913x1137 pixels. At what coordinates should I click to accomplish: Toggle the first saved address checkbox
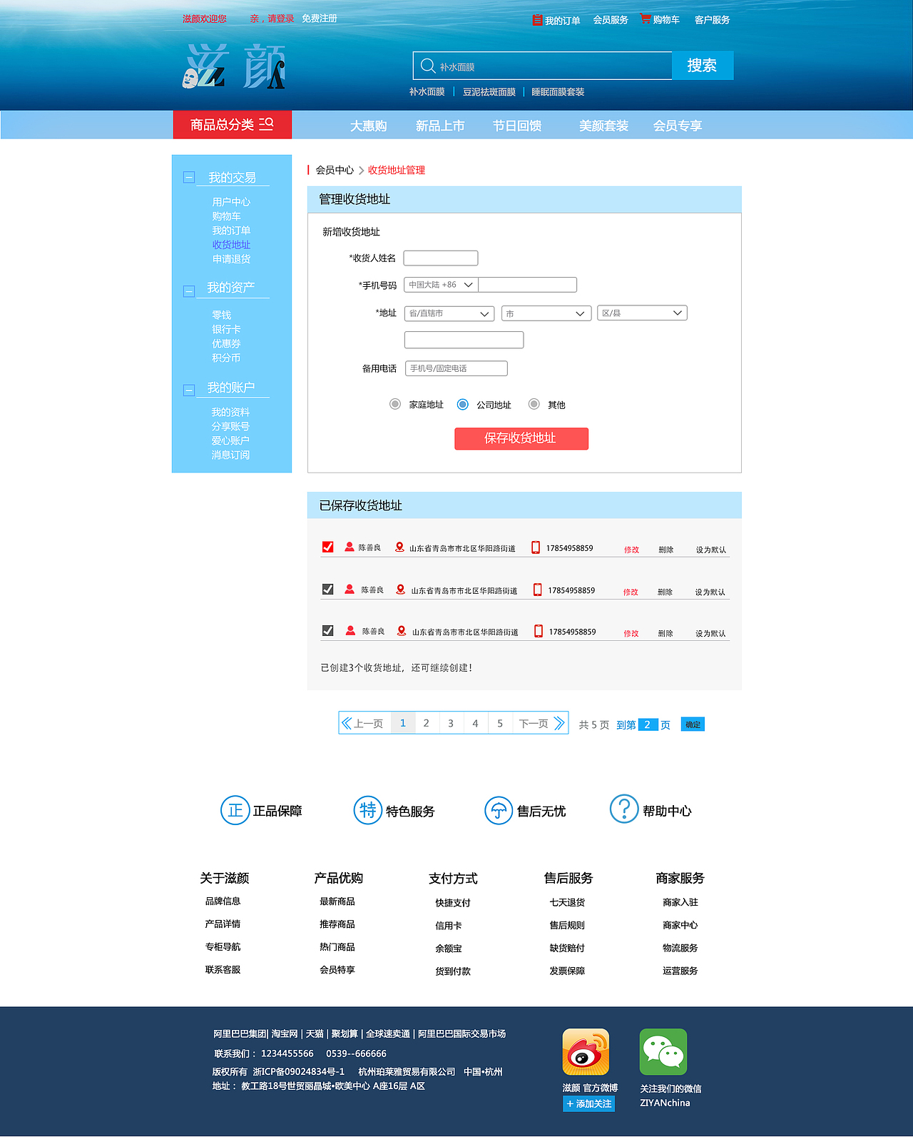click(328, 547)
